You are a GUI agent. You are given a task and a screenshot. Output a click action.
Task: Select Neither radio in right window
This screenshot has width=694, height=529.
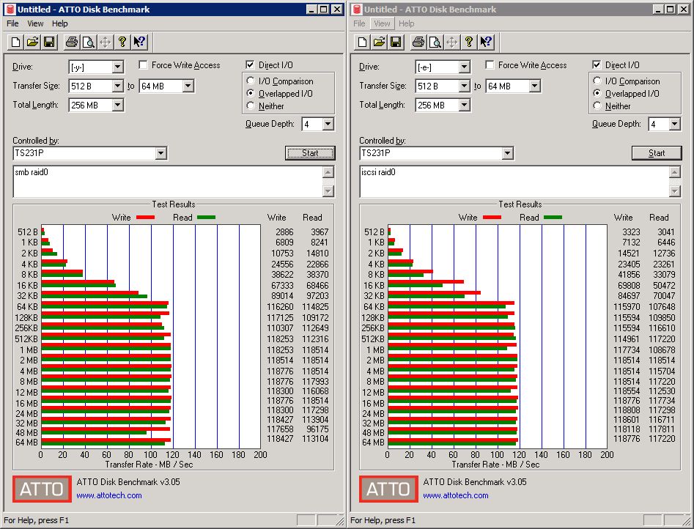point(597,106)
